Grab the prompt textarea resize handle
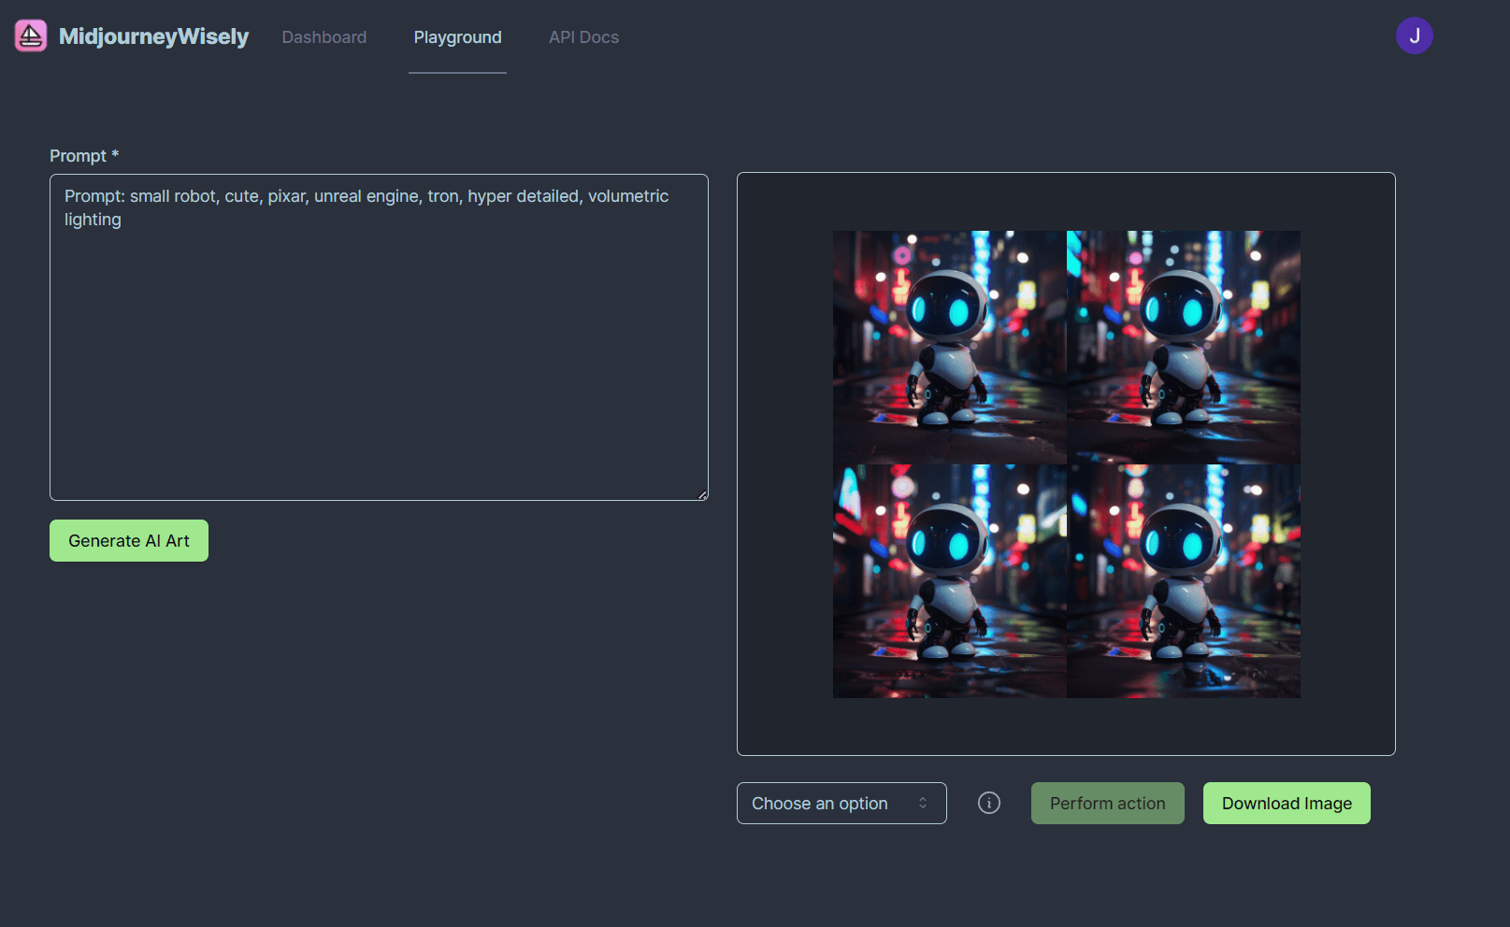The height and width of the screenshot is (927, 1510). tap(702, 494)
